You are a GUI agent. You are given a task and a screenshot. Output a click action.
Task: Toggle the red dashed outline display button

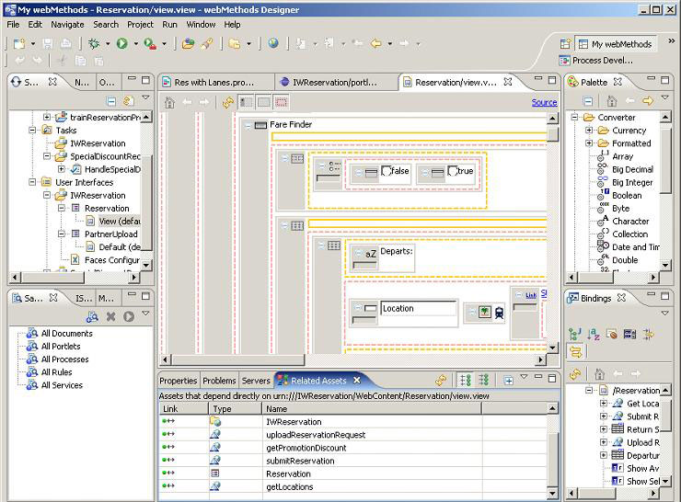coord(282,102)
